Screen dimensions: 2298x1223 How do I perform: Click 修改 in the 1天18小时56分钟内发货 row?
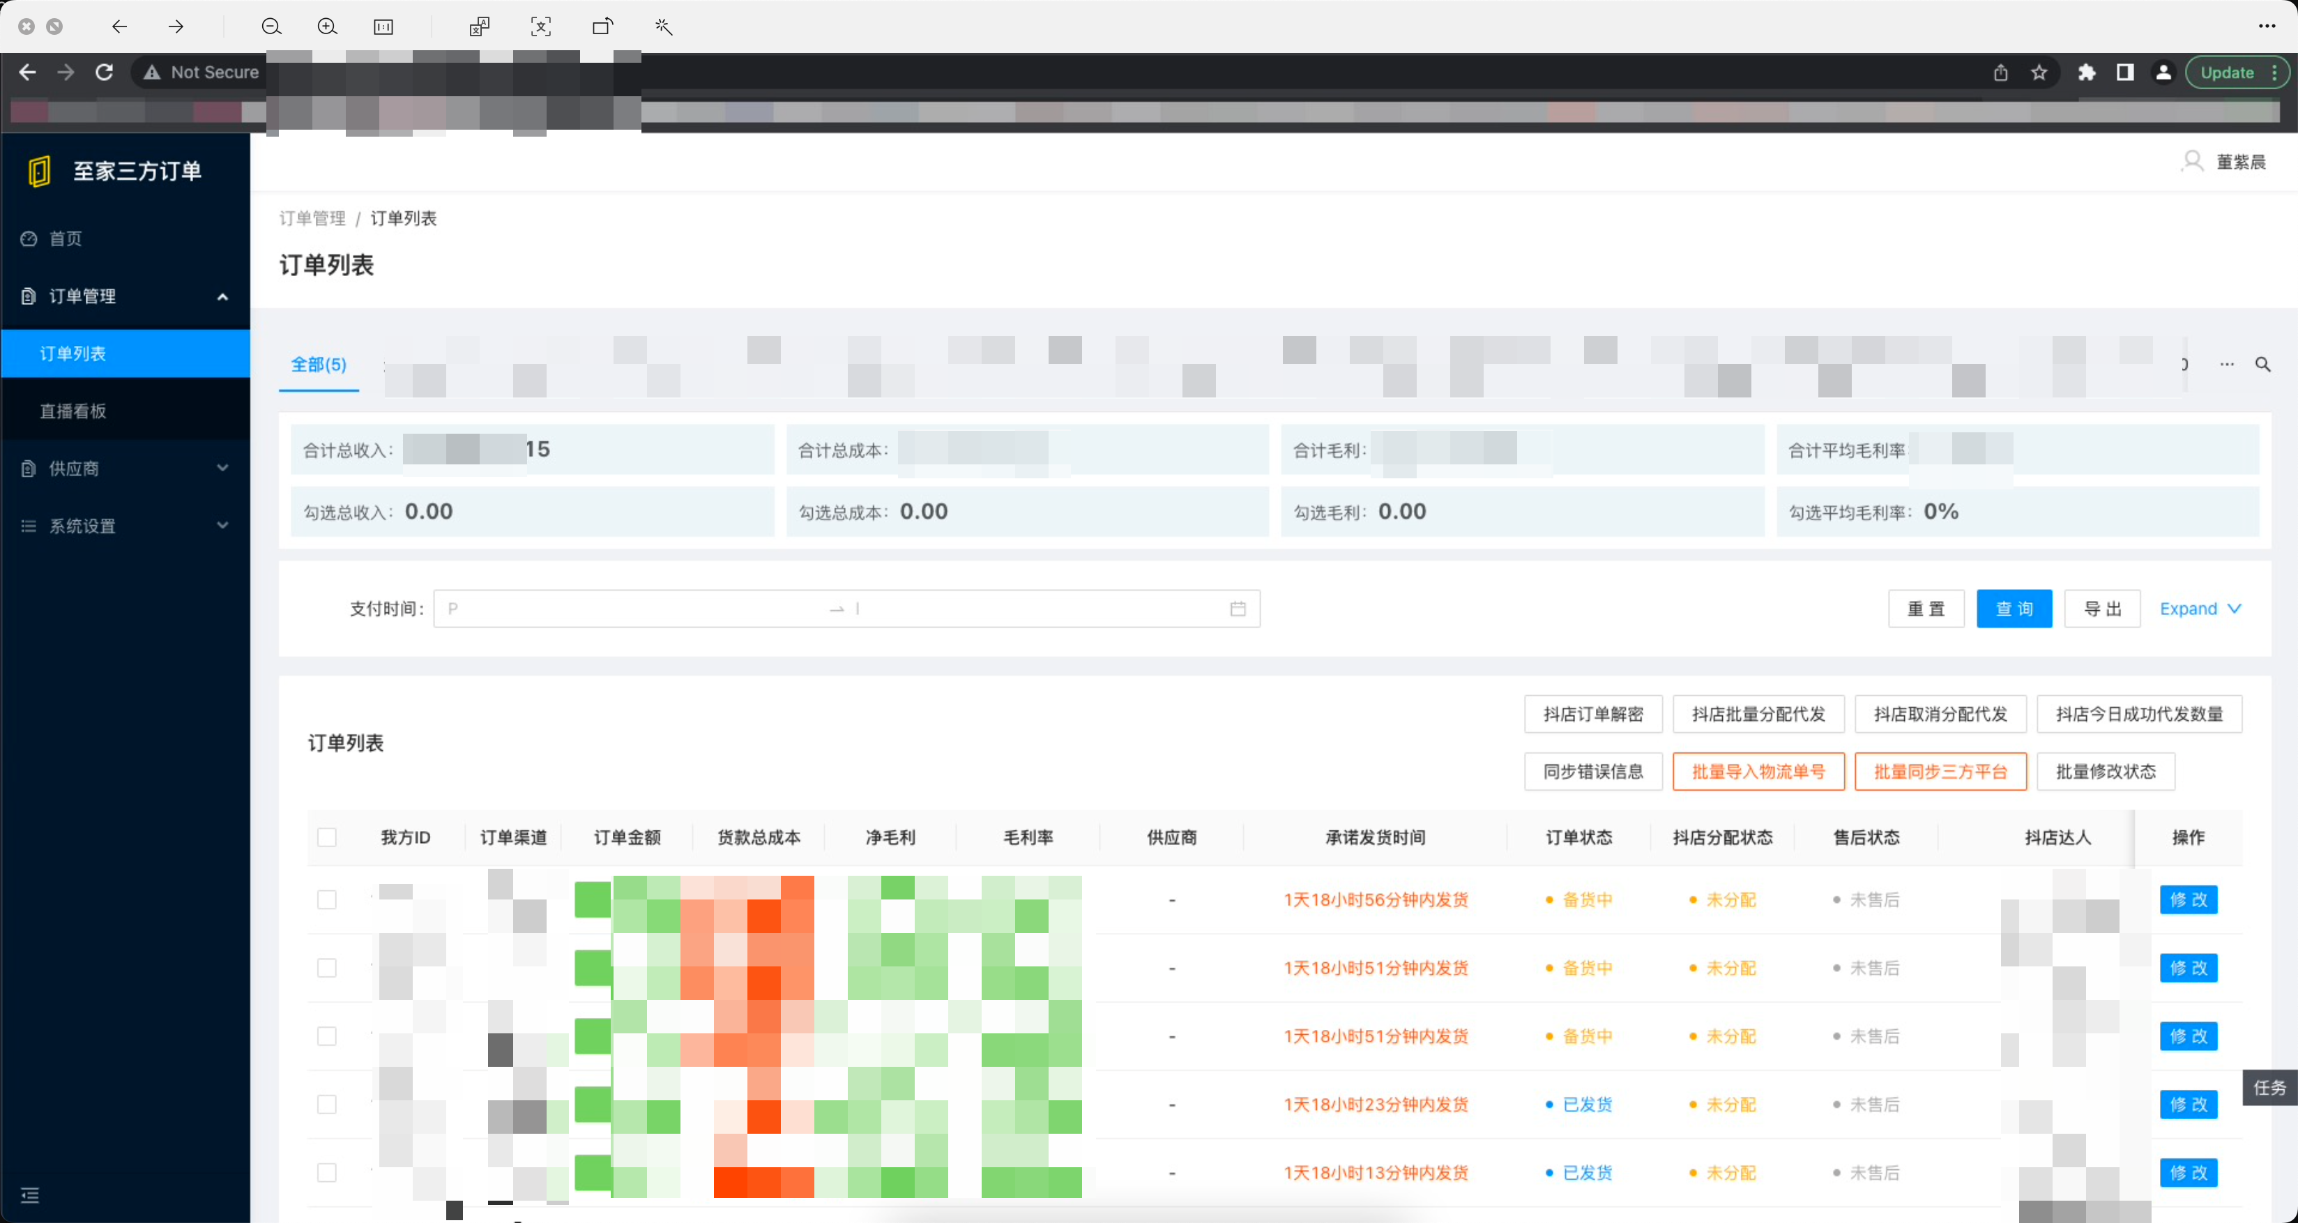(2189, 900)
